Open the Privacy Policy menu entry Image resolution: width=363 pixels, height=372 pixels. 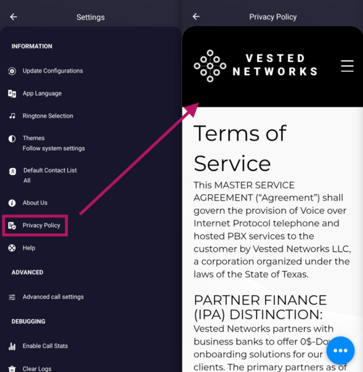pos(35,226)
